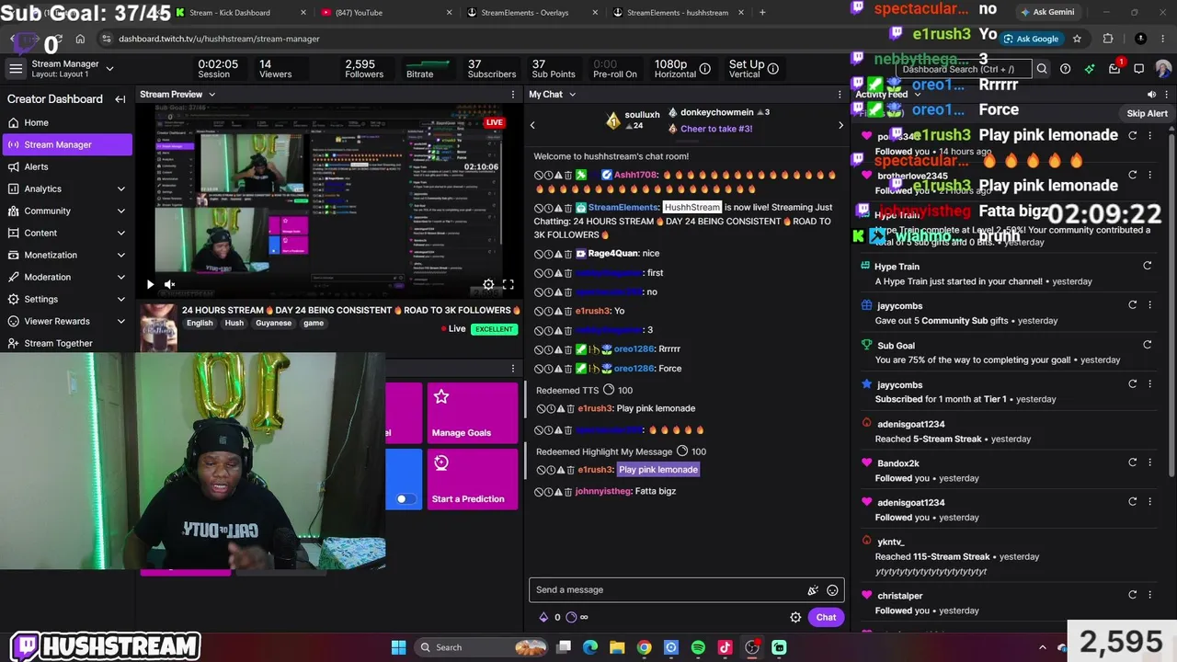Open the chat celebration effects icon
1177x662 pixels.
coord(813,590)
